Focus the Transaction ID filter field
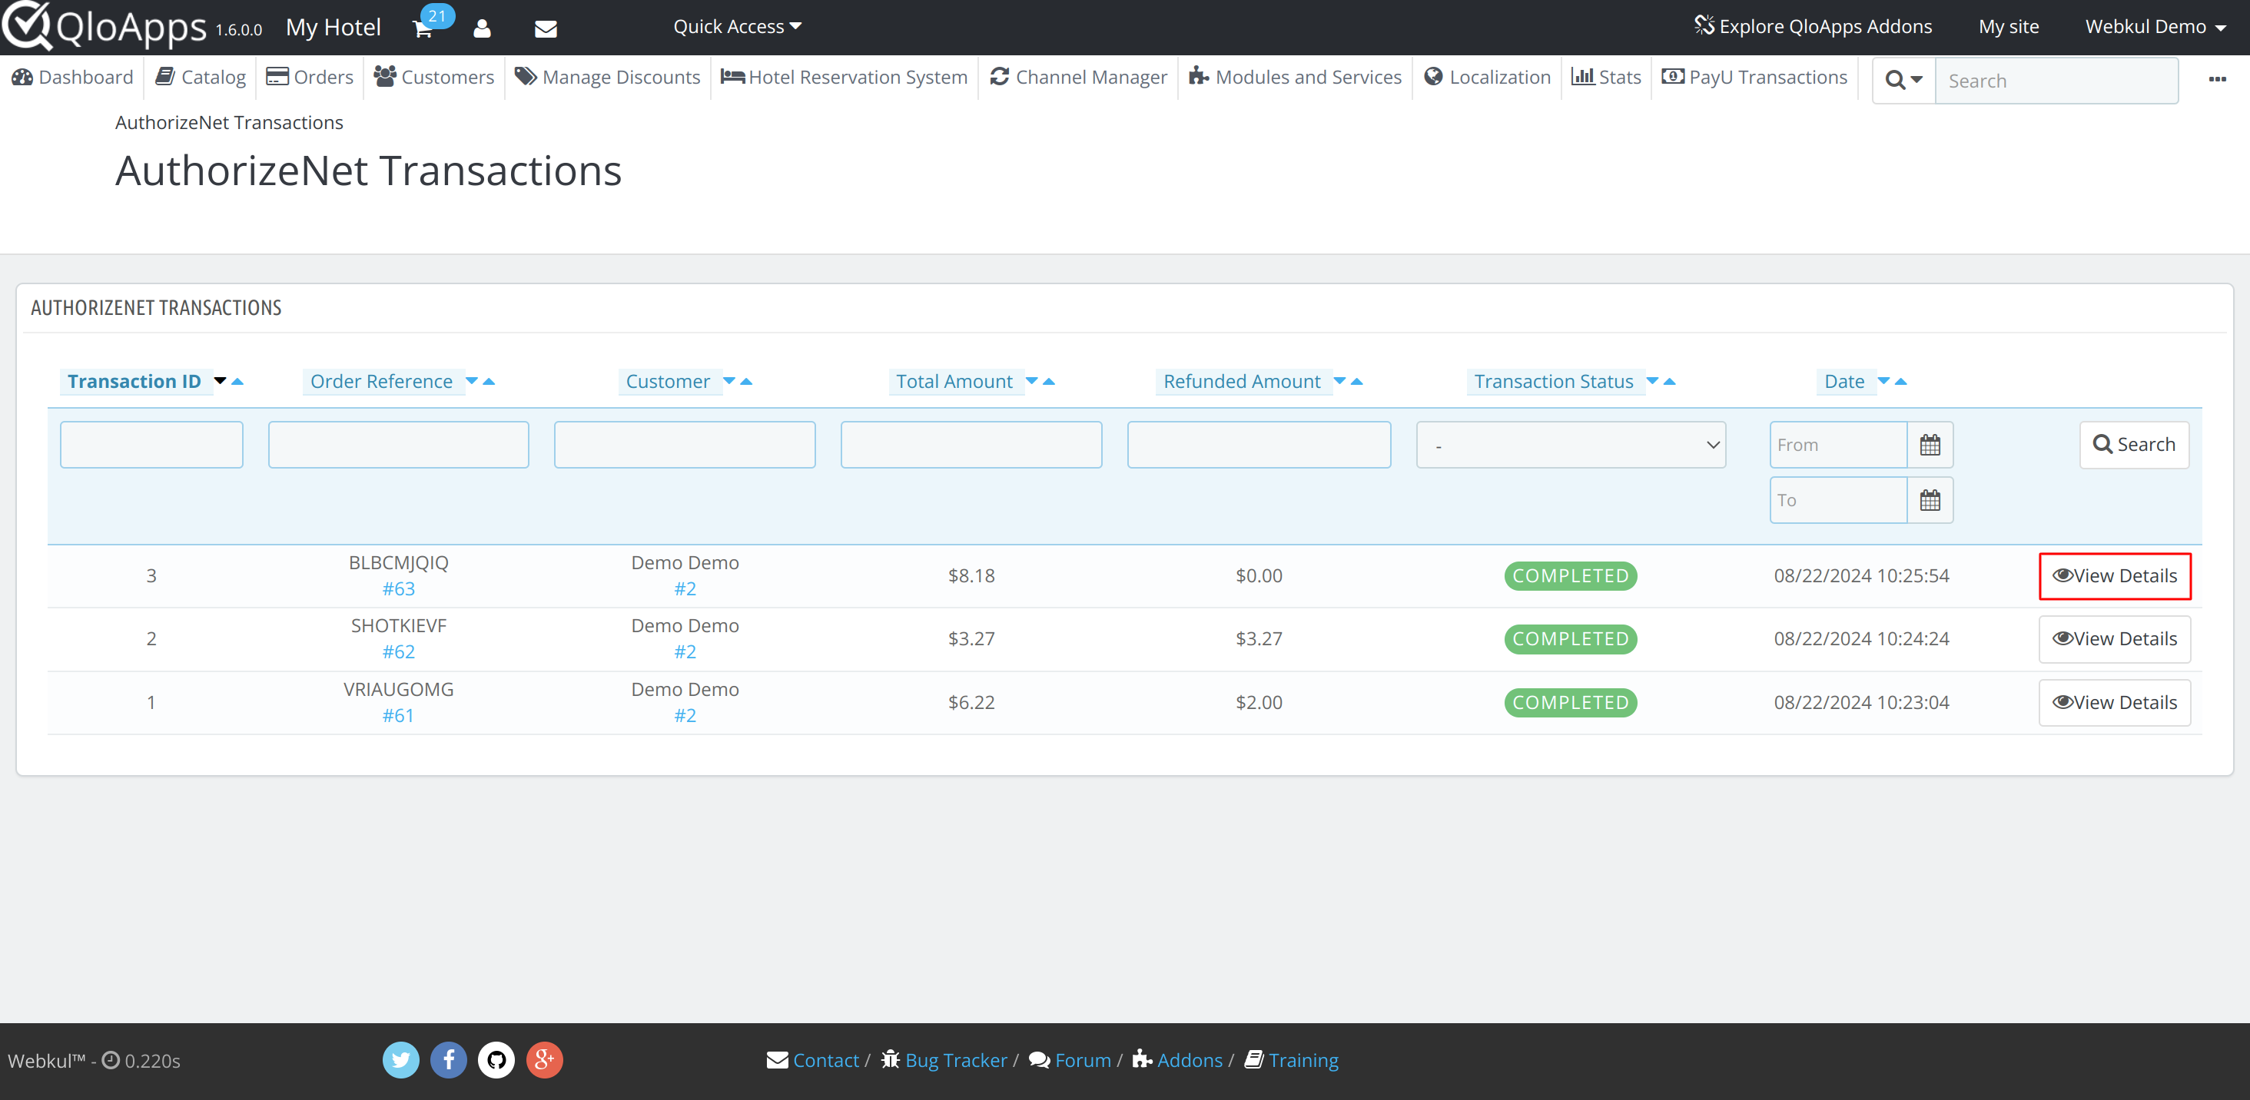Image resolution: width=2250 pixels, height=1100 pixels. click(x=152, y=446)
